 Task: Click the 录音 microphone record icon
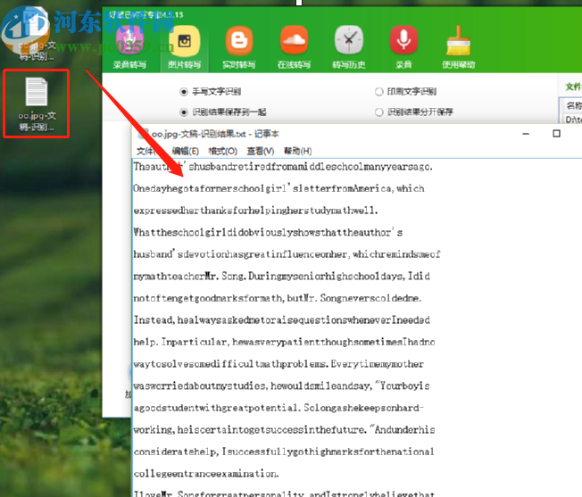(x=403, y=48)
